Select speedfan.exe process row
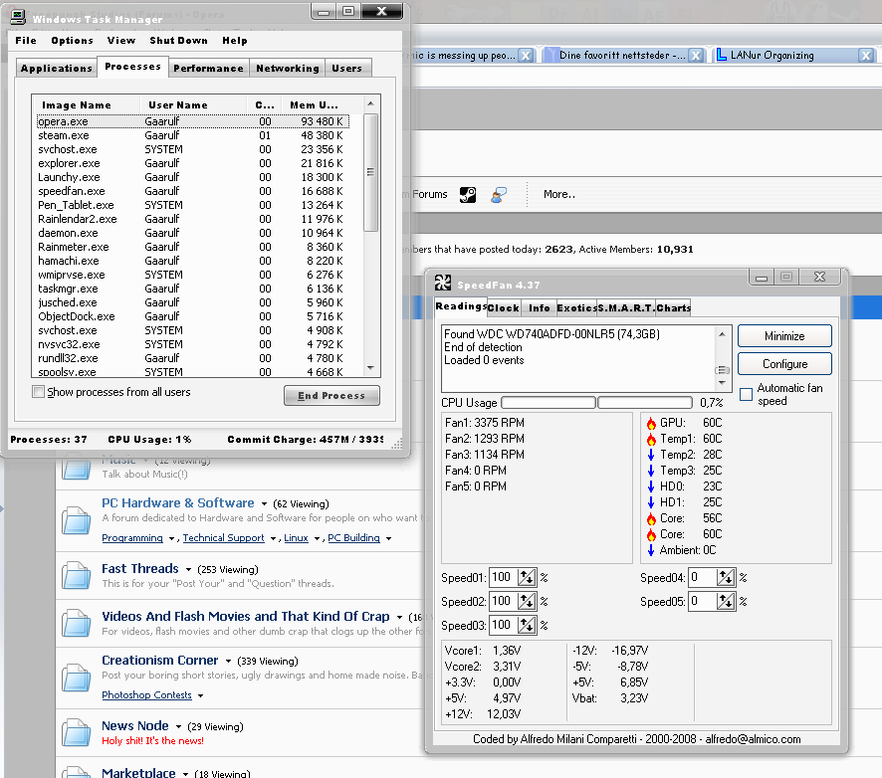 tap(193, 191)
